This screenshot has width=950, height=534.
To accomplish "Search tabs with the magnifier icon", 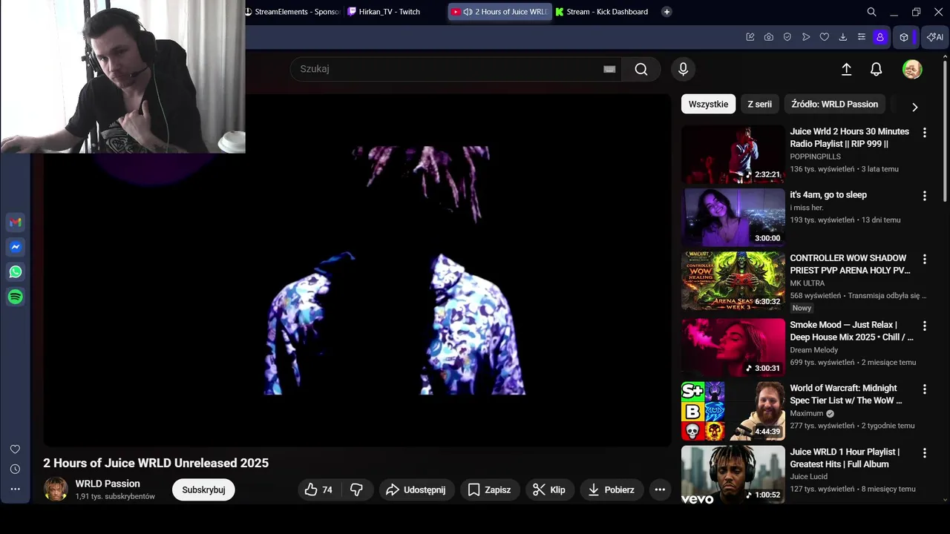I will click(x=872, y=12).
